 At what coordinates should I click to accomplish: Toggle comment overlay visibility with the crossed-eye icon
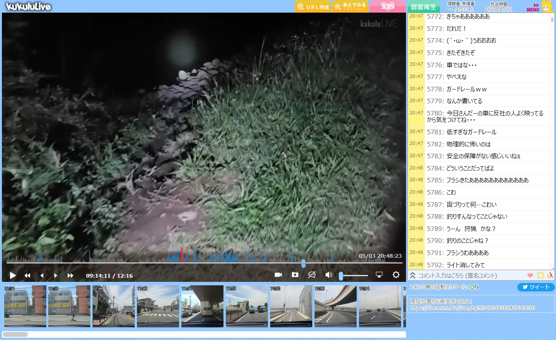click(x=312, y=275)
